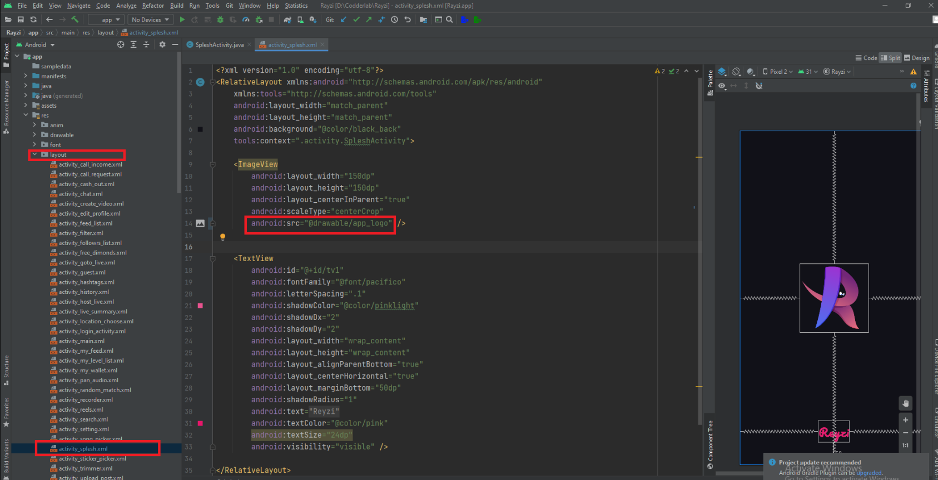Open the No Devices selector dropdown
The image size is (938, 480).
[x=150, y=19]
